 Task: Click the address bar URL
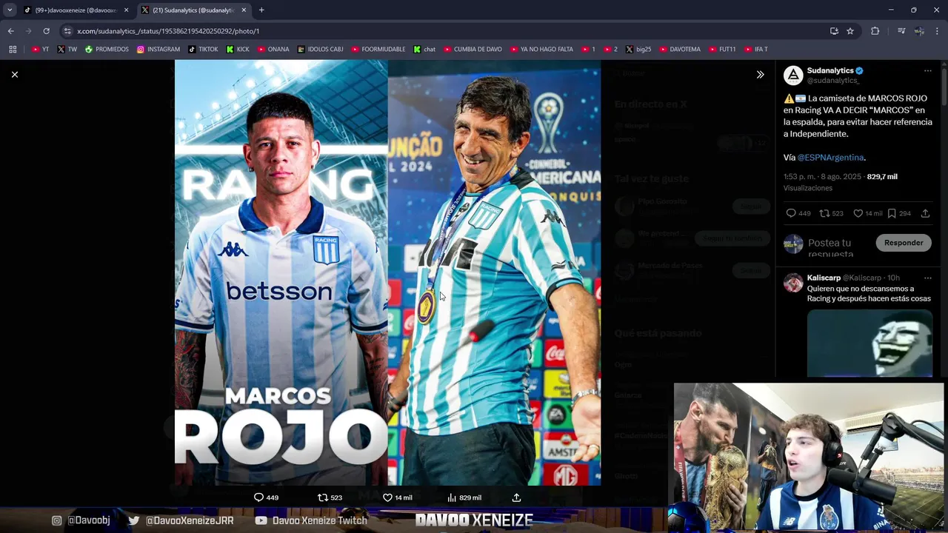click(168, 31)
